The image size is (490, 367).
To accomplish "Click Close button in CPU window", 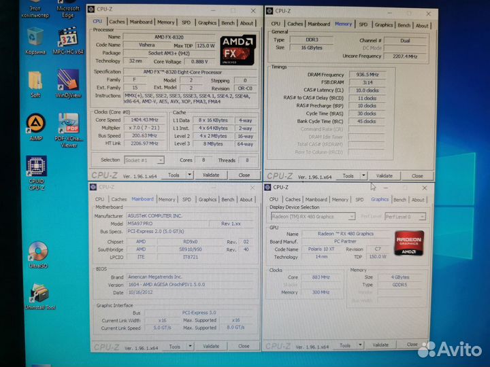I will (244, 175).
